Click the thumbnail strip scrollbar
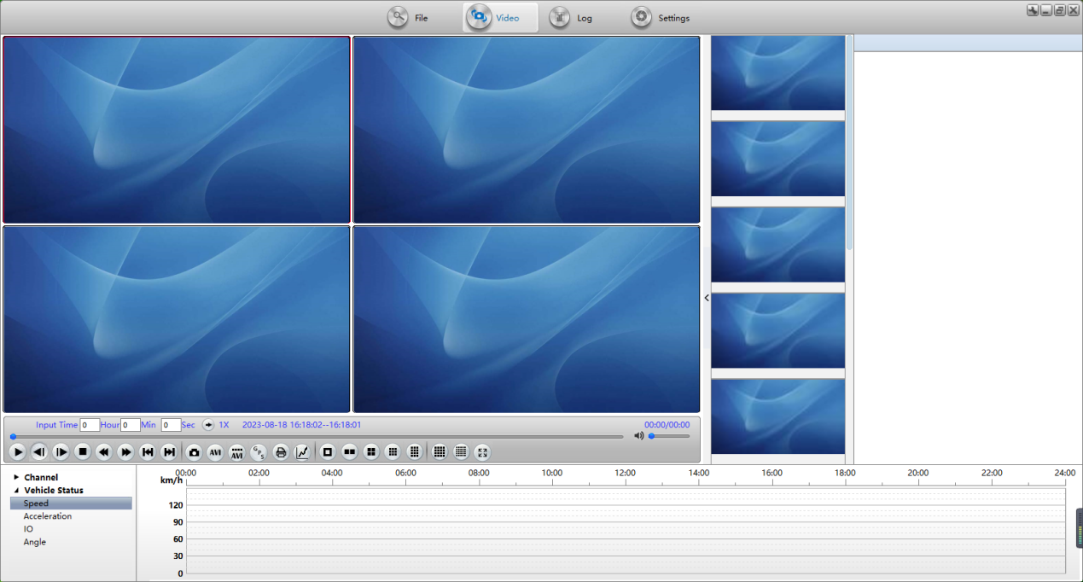 pyautogui.click(x=849, y=143)
